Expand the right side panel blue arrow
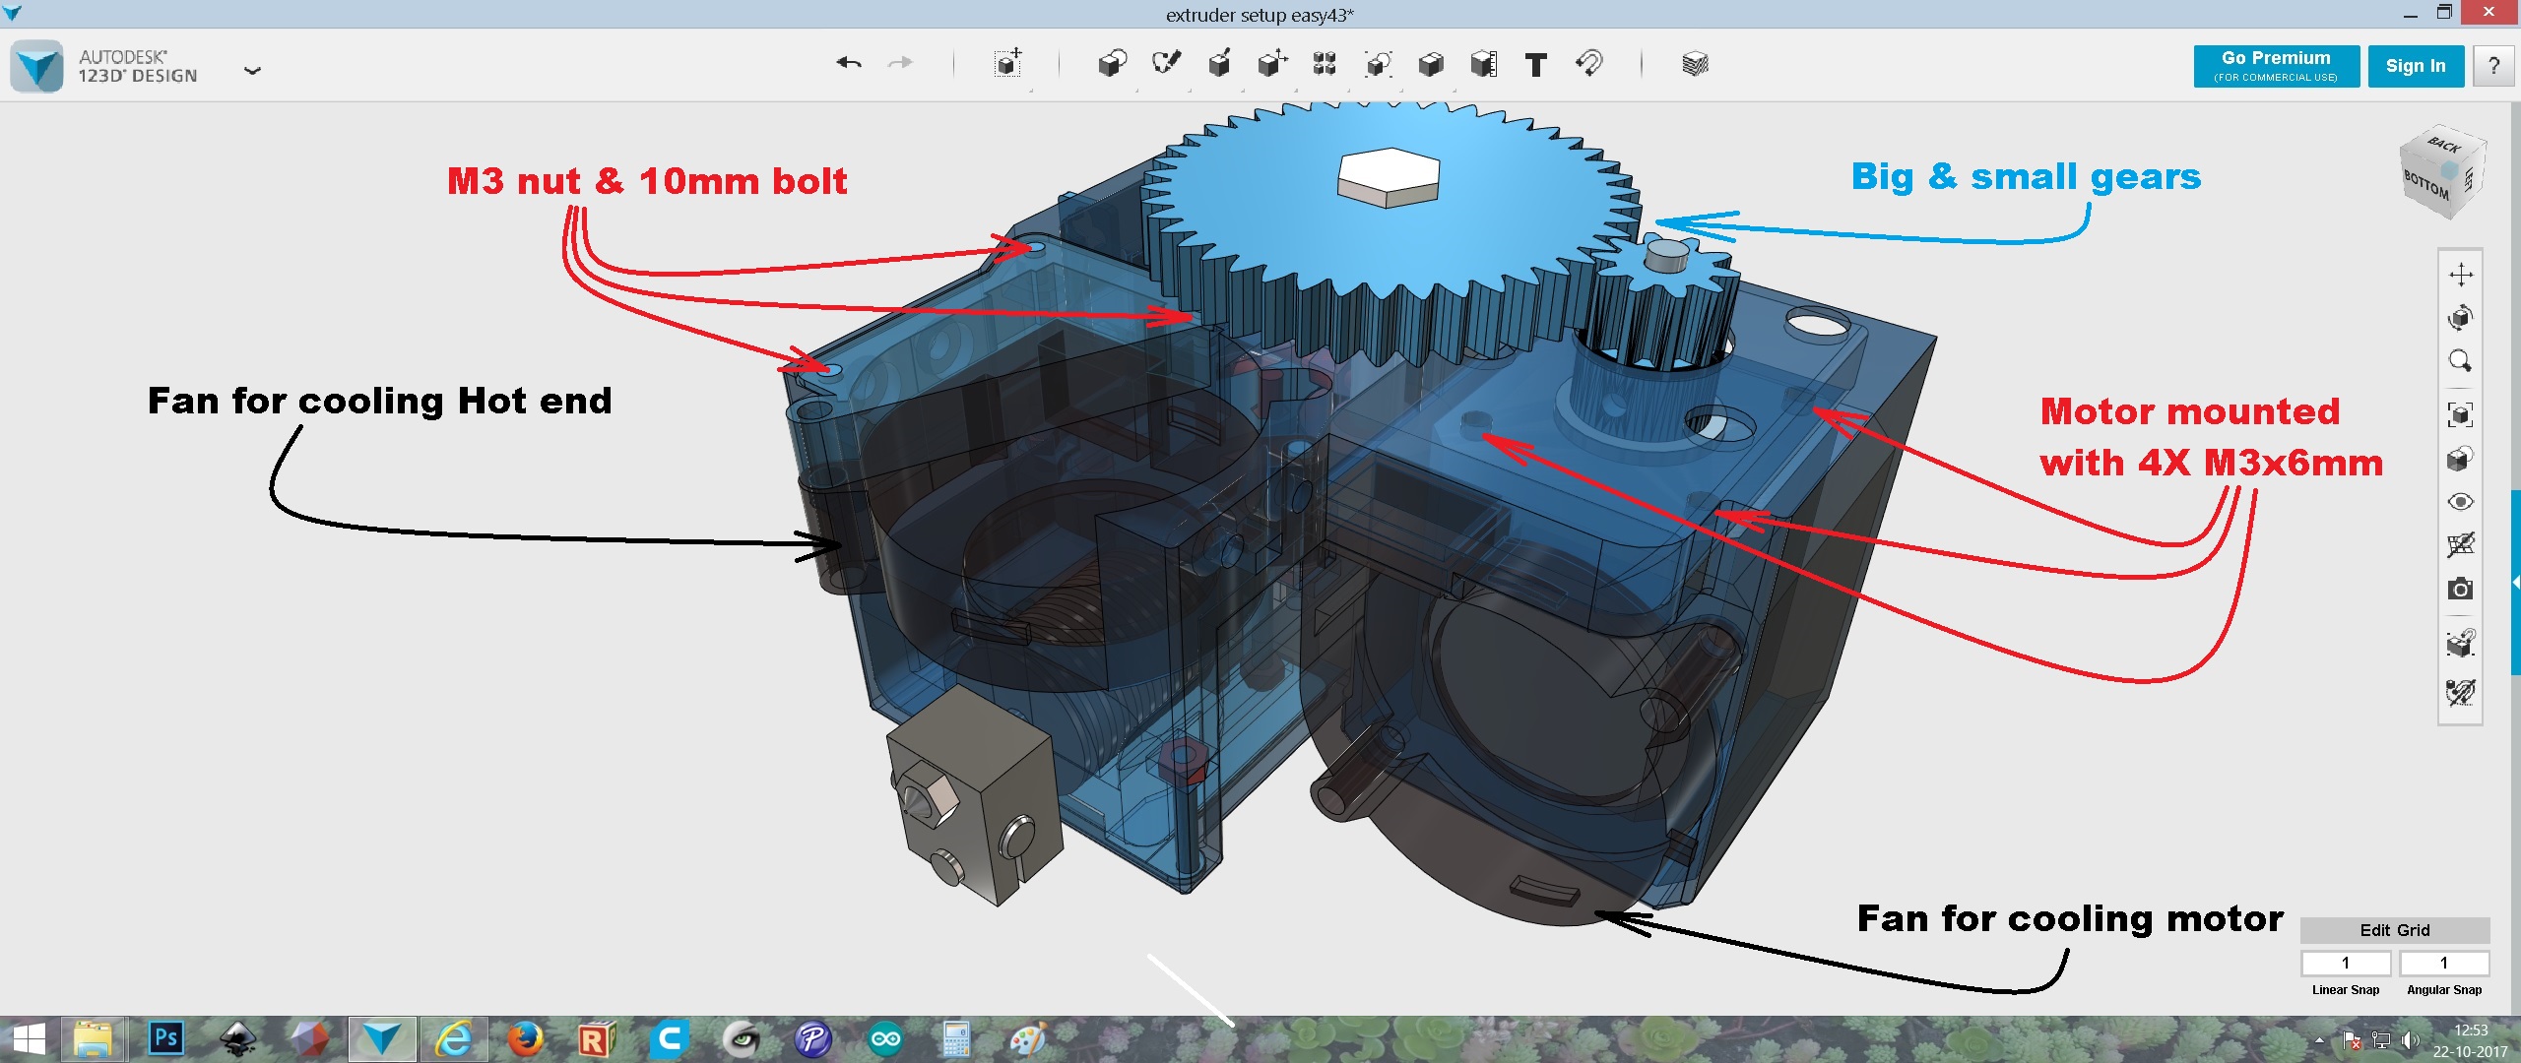 tap(2516, 583)
